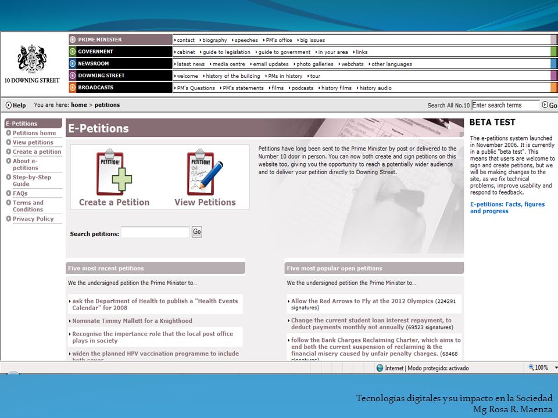The width and height of the screenshot is (558, 418).
Task: Open the podcasts link
Action: coord(302,88)
